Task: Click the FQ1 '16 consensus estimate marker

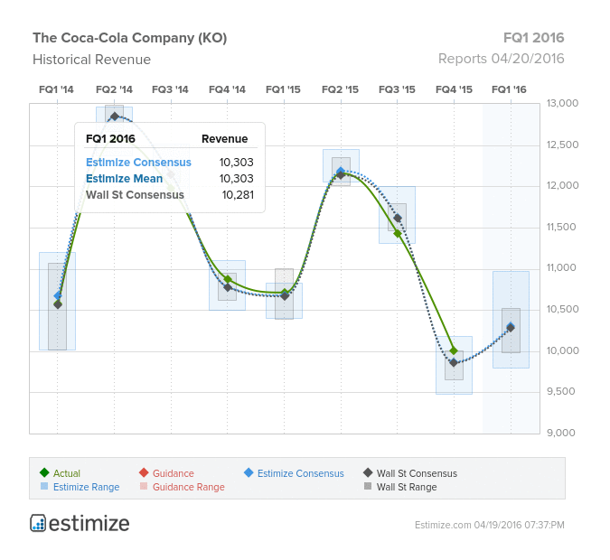Action: [x=511, y=328]
